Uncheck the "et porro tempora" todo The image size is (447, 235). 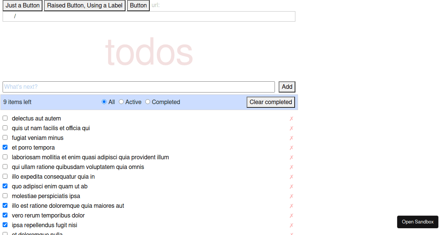(x=5, y=147)
